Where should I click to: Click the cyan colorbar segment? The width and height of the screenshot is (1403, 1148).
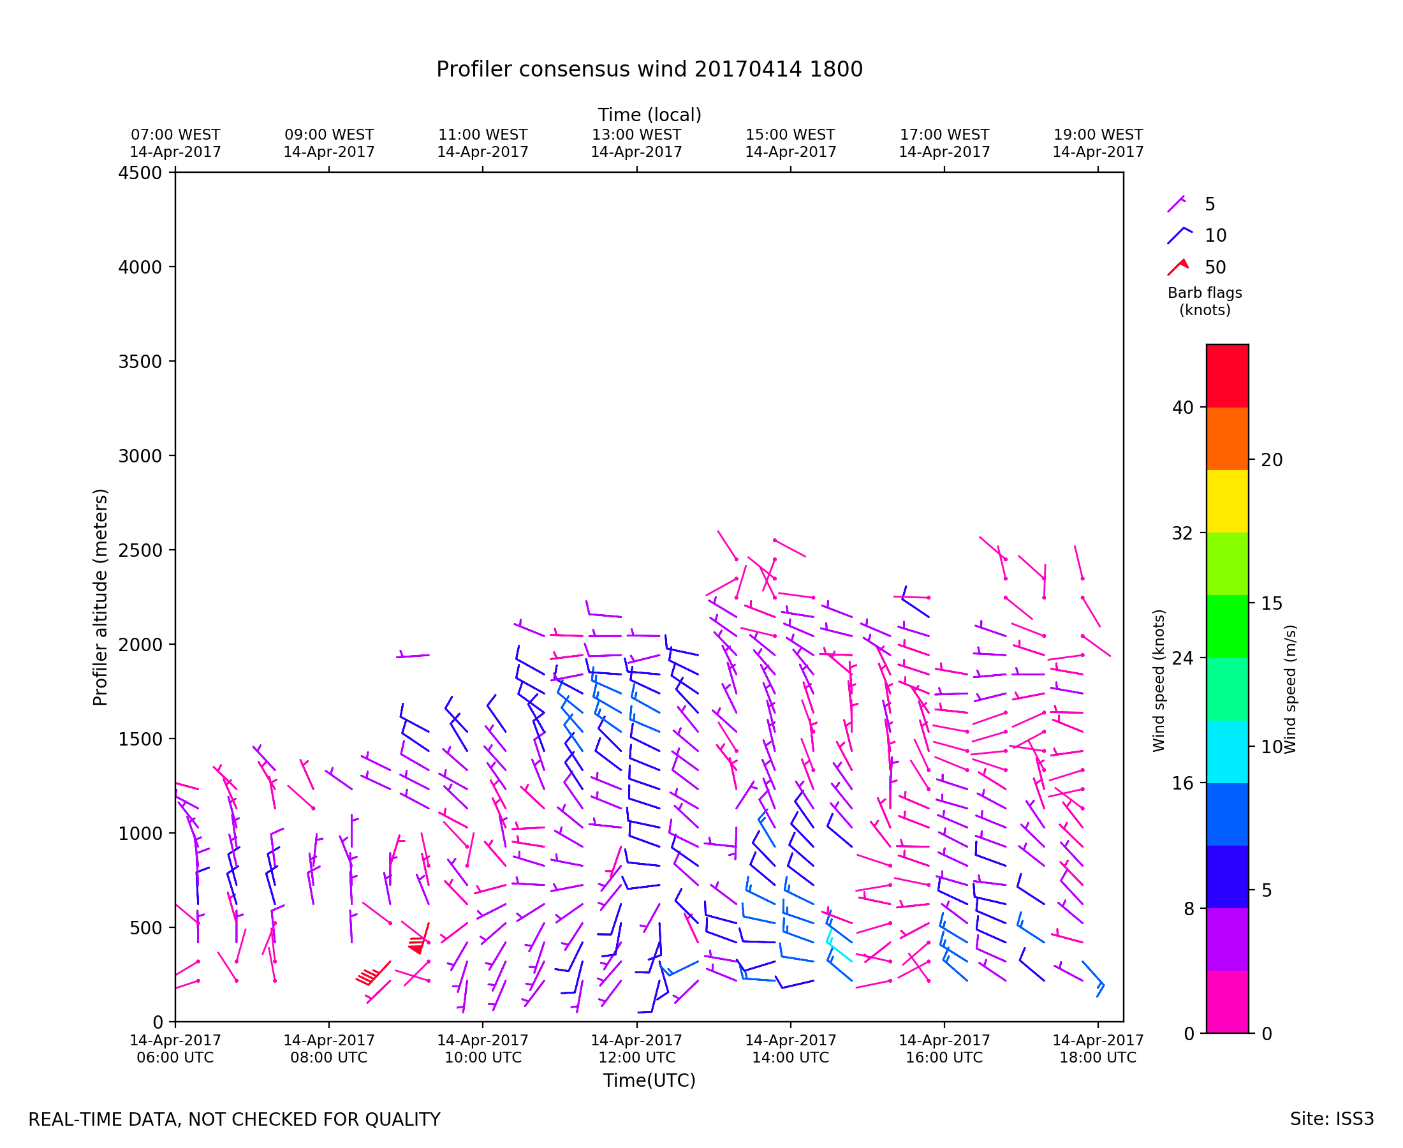pos(1227,752)
